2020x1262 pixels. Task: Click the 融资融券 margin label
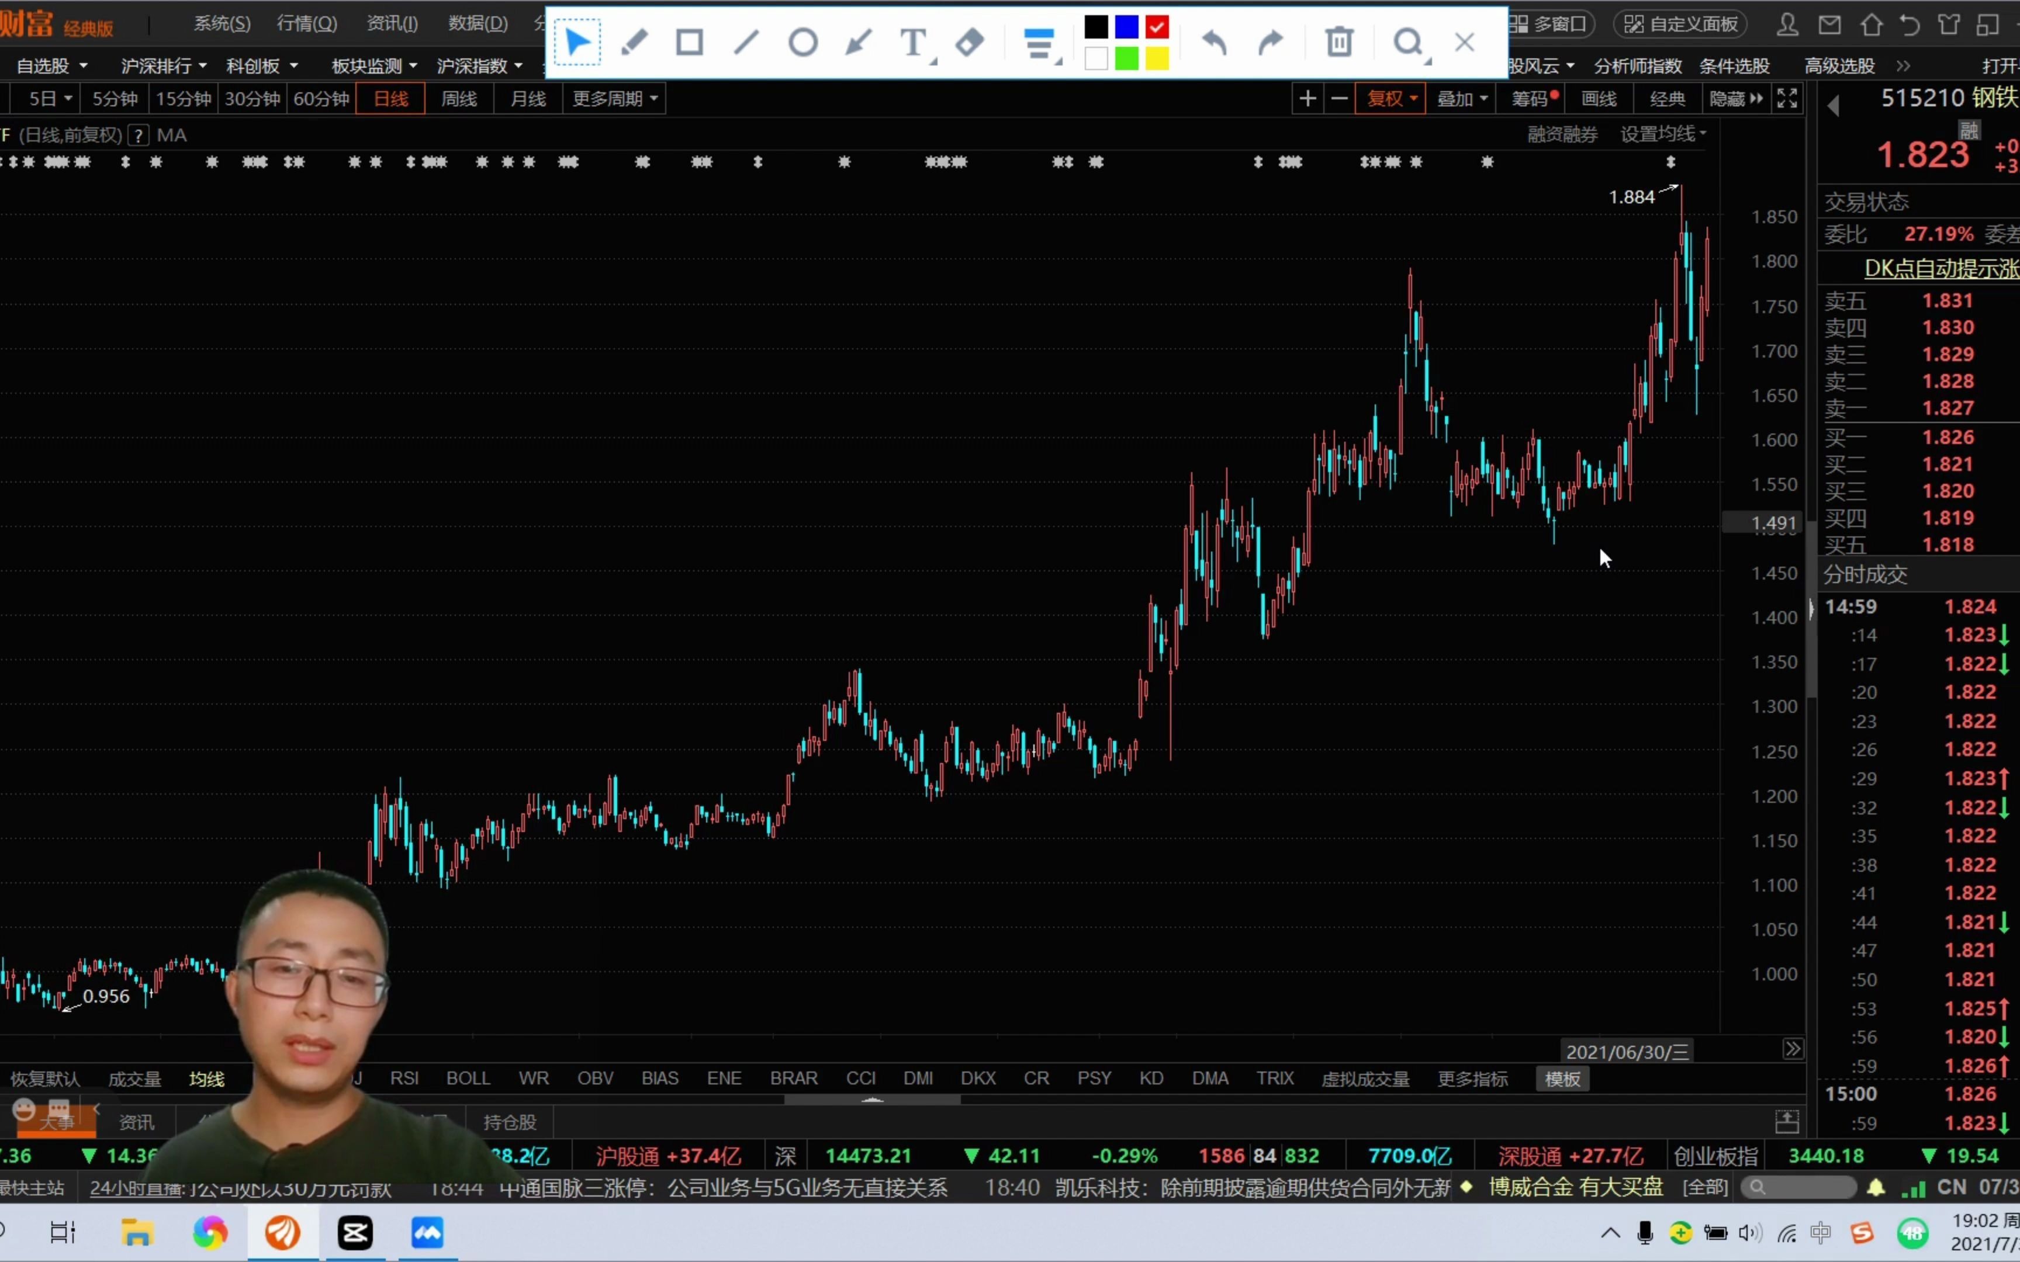(x=1562, y=134)
